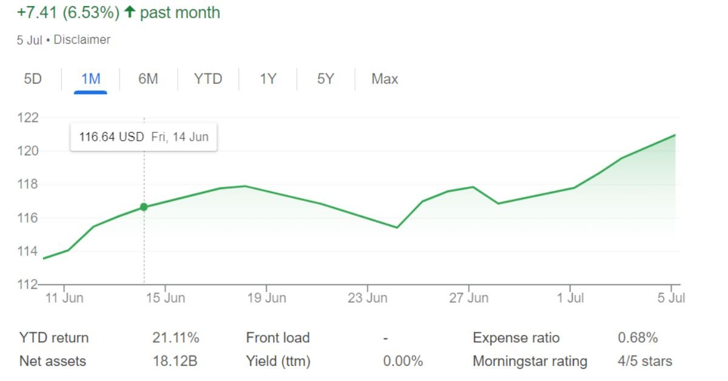Click the Yield (ttm) 0.00% stat

click(404, 360)
